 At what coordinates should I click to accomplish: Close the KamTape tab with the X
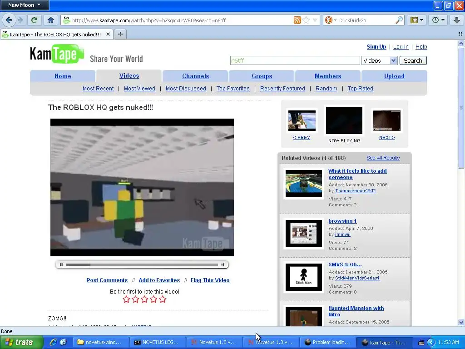[108, 34]
